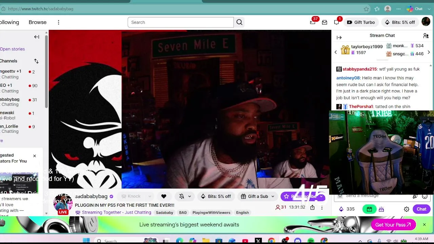Claim the green channel points chest

tap(369, 209)
